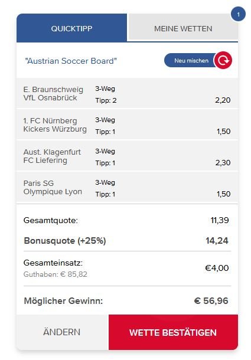Select the Paris SG vs Olympique Lyon row
The image size is (251, 360).
(x=127, y=187)
